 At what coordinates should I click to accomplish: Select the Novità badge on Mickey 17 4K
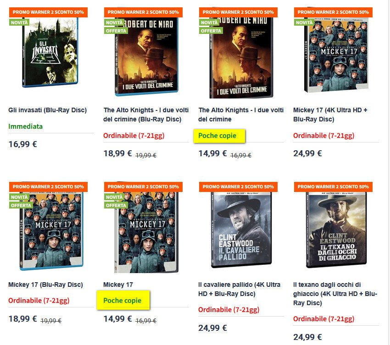[x=304, y=22]
